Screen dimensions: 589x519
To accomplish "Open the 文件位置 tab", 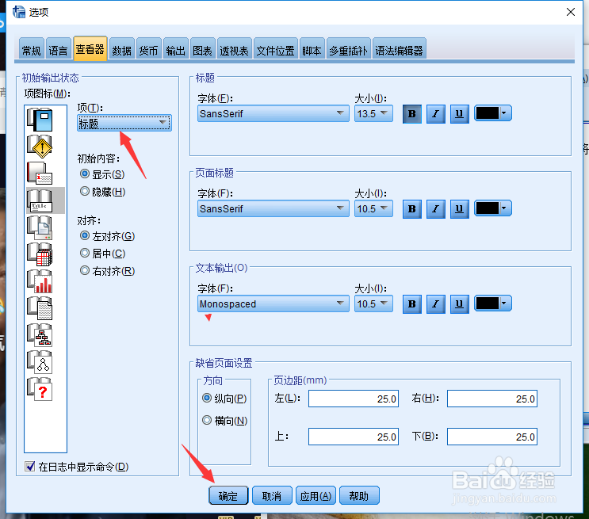I will tap(275, 50).
